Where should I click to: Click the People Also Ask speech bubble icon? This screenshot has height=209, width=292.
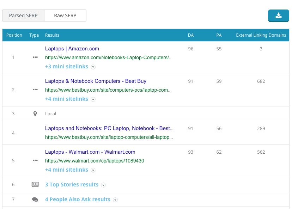(35, 199)
